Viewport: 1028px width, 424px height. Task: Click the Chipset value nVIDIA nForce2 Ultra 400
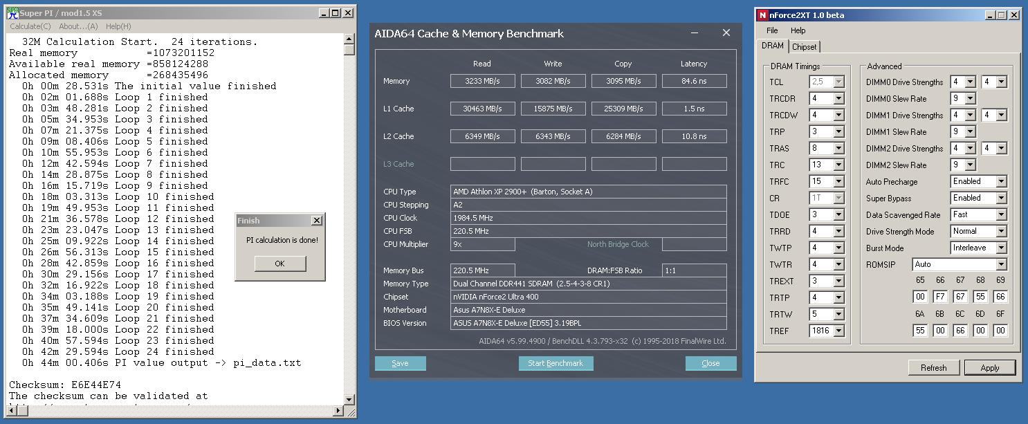[x=588, y=297]
